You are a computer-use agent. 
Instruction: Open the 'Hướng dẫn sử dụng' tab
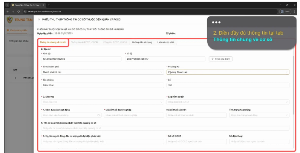click(x=142, y=42)
